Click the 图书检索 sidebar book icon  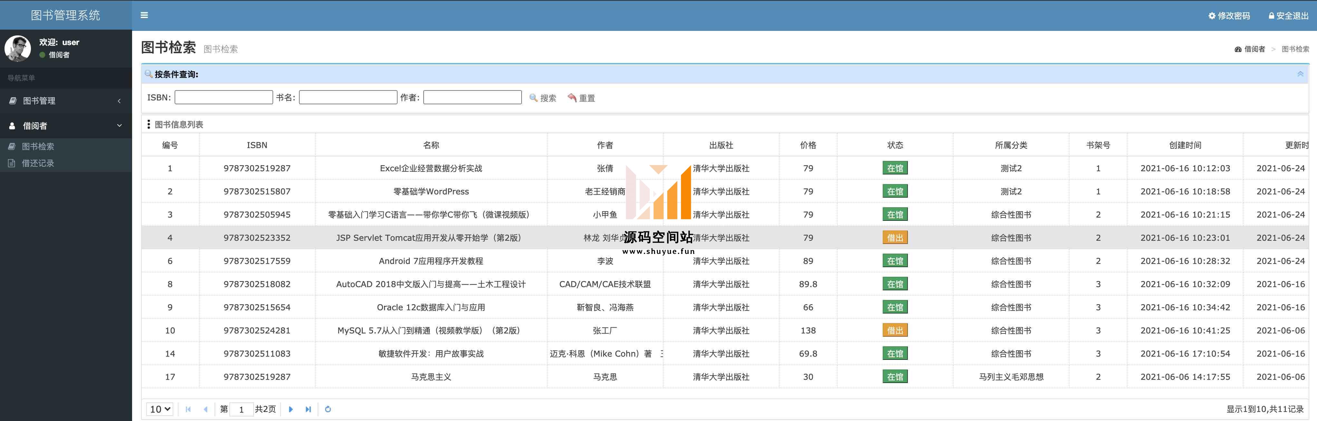click(12, 147)
